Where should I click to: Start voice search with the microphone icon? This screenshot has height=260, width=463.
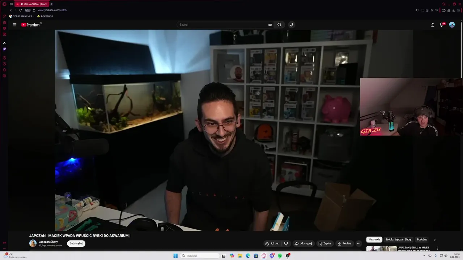pyautogui.click(x=292, y=25)
